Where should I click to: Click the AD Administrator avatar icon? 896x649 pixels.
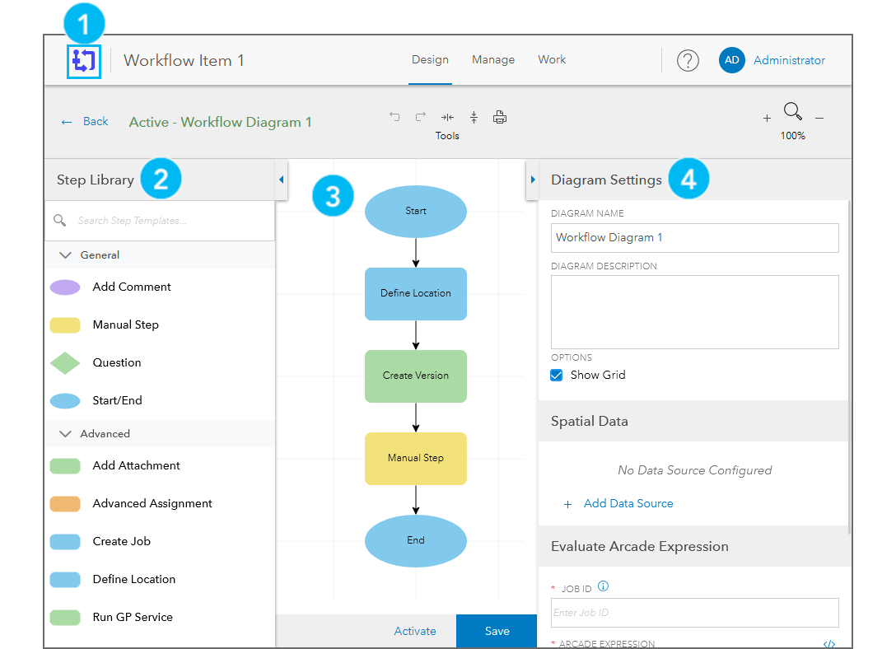click(732, 60)
